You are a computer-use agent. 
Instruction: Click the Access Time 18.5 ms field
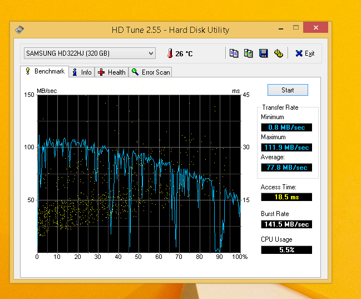tap(286, 197)
